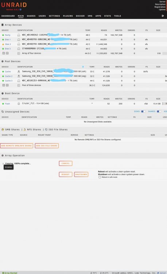Click first toggle arrow in Array Devices footer row
Viewport: 167px width, 274px height.
click(x=4, y=53)
